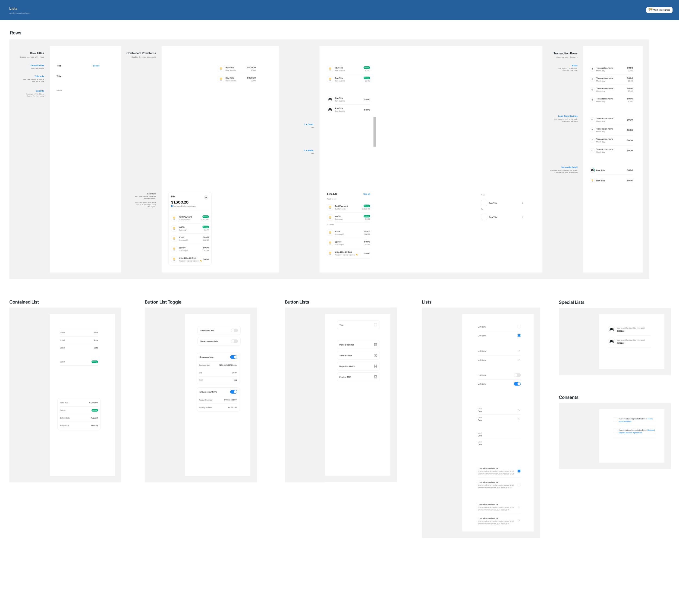The width and height of the screenshot is (679, 615).
Task: Enable the switched-off Show account info toggle
Action: point(234,341)
